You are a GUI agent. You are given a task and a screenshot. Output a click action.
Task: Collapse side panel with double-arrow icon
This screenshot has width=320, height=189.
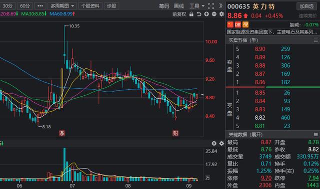220,5
